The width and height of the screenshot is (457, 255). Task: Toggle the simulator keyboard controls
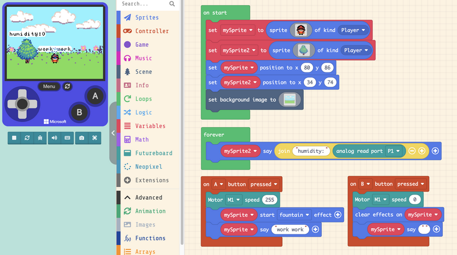click(68, 137)
